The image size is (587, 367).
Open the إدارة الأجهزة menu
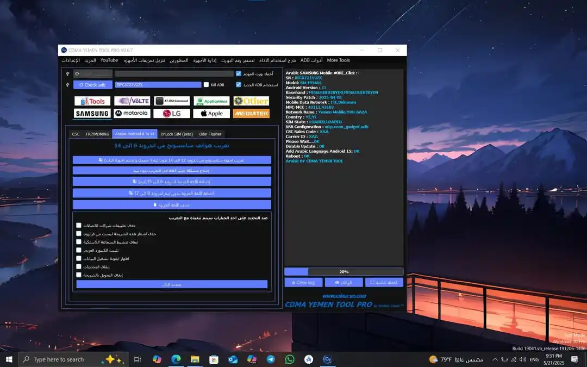(205, 60)
